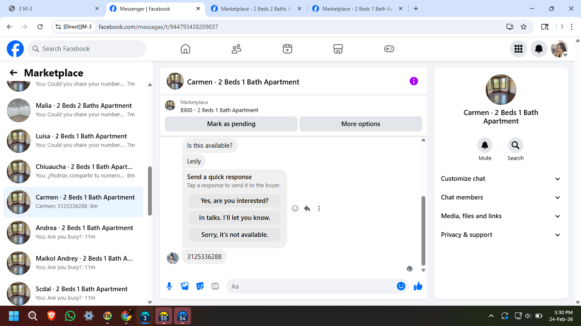Open the Maikol Andrey conversation
The image size is (581, 326).
coord(73,263)
